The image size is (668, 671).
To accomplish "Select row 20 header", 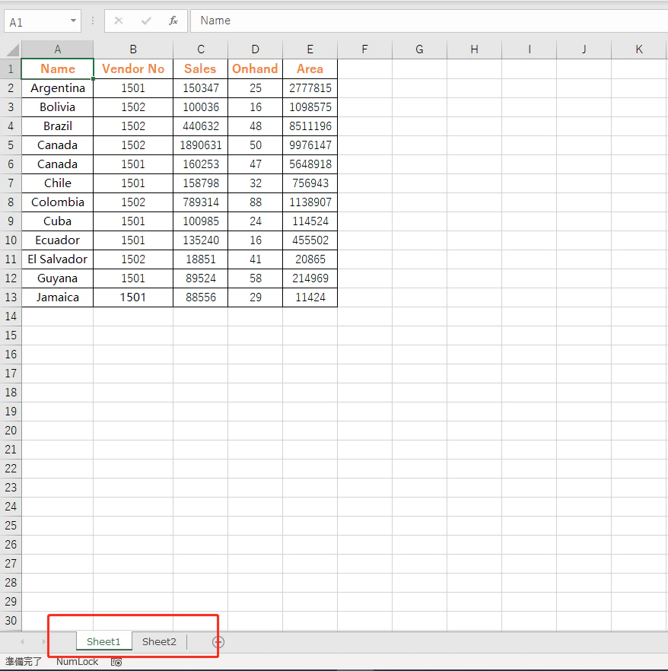I will [x=11, y=430].
